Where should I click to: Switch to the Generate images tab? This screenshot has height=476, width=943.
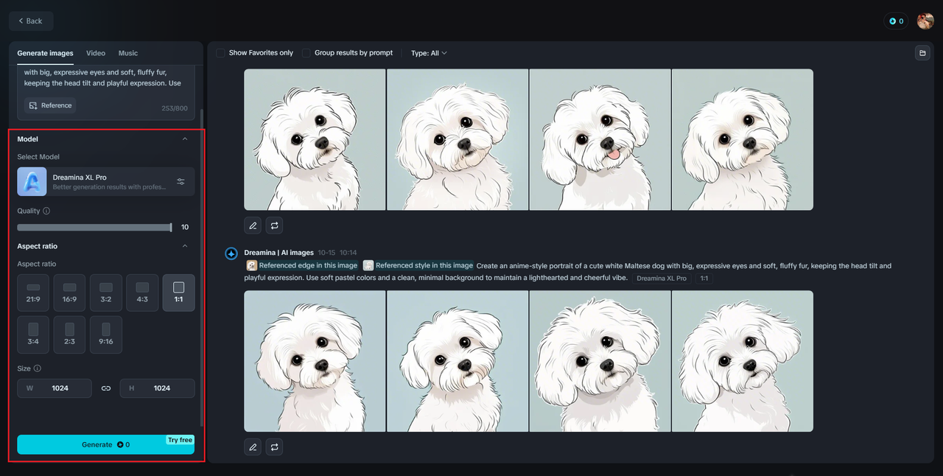(x=46, y=53)
